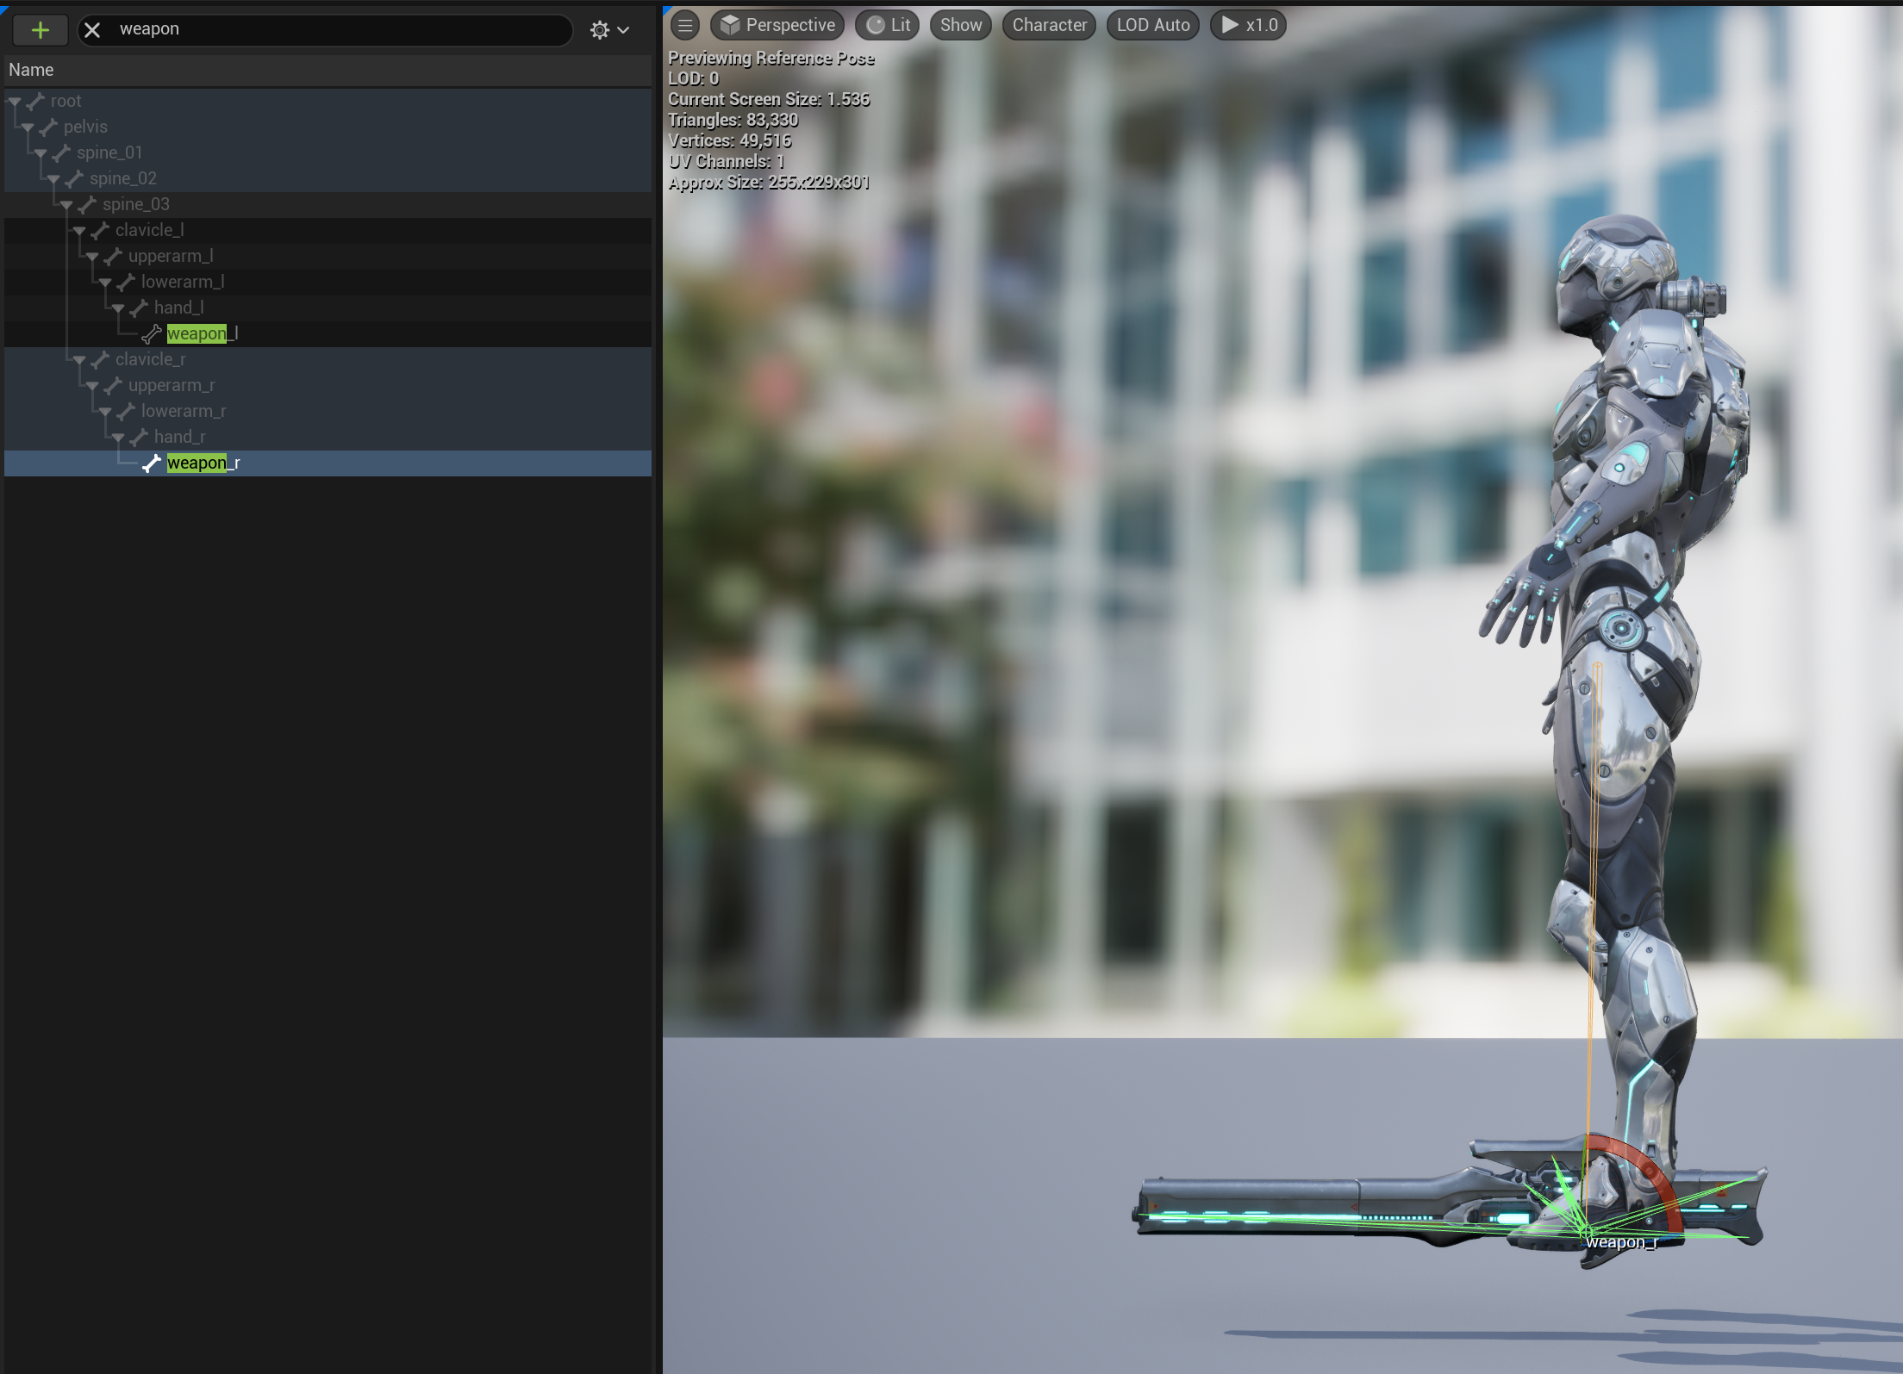Click the bone icon beside weapon_r
This screenshot has height=1374, width=1903.
point(152,463)
